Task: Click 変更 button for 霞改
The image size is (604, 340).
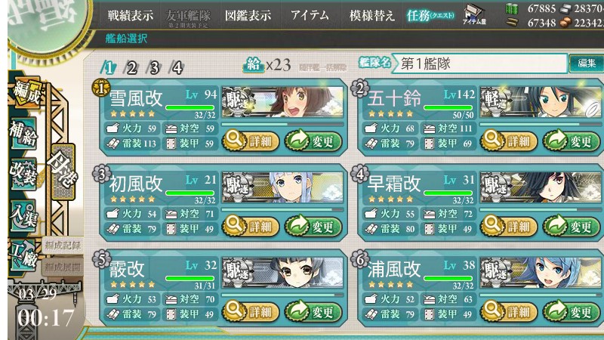Action: (x=313, y=311)
